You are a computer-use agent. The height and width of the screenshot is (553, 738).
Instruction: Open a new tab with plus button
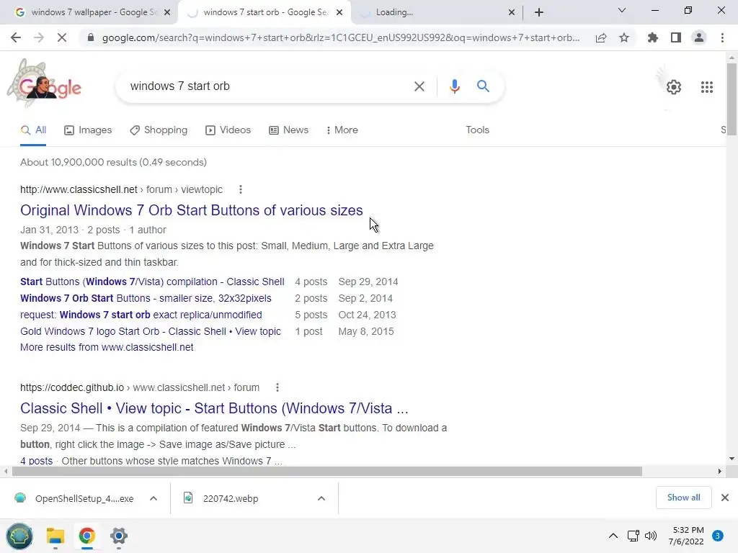539,12
